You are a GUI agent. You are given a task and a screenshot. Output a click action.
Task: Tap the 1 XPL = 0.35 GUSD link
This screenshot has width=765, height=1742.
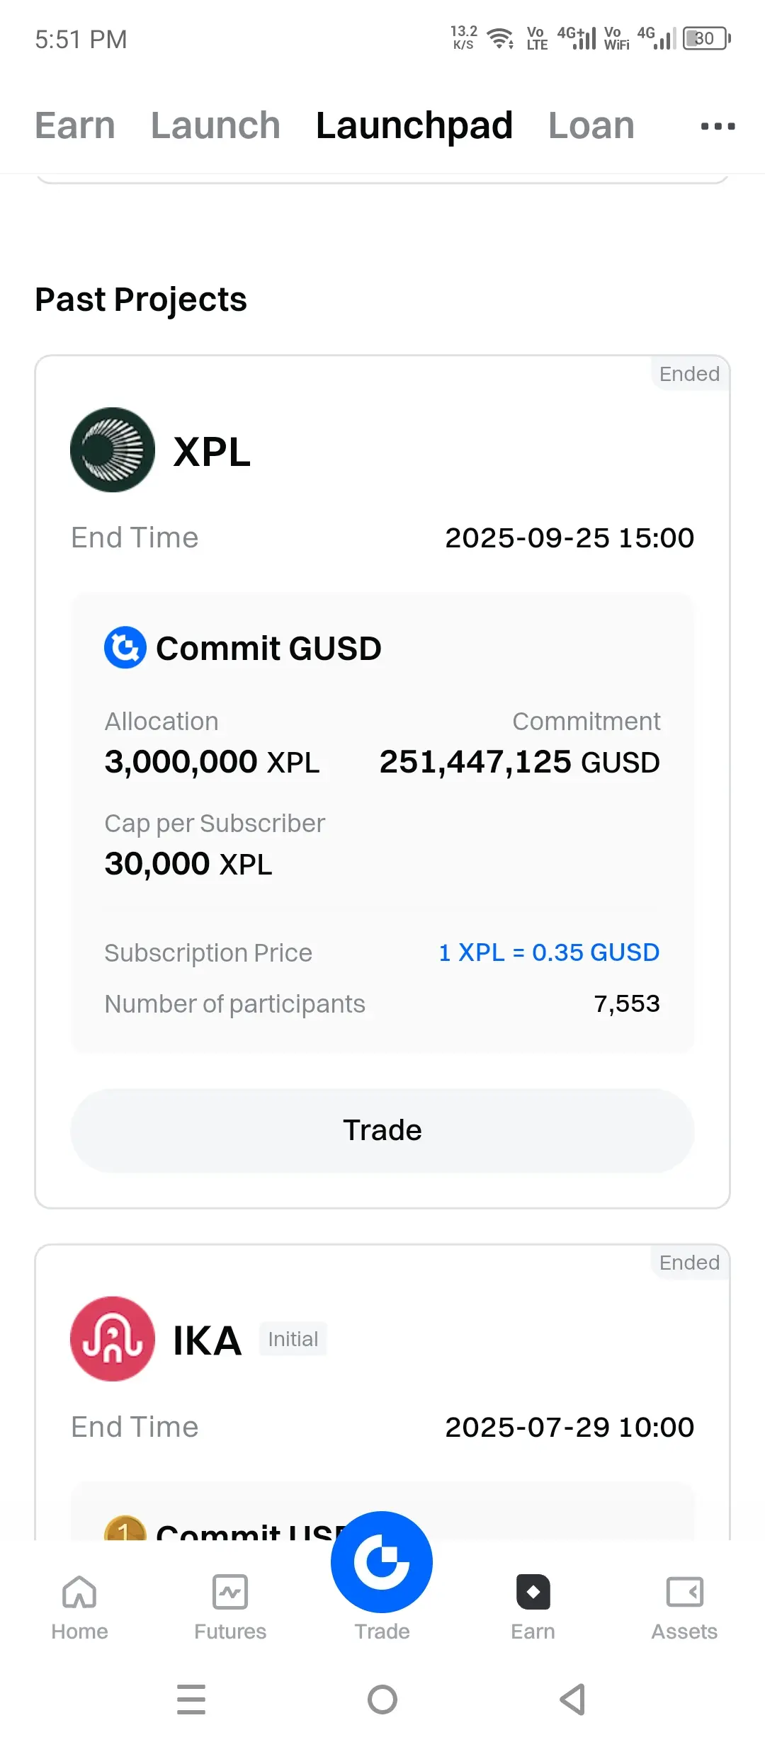549,952
